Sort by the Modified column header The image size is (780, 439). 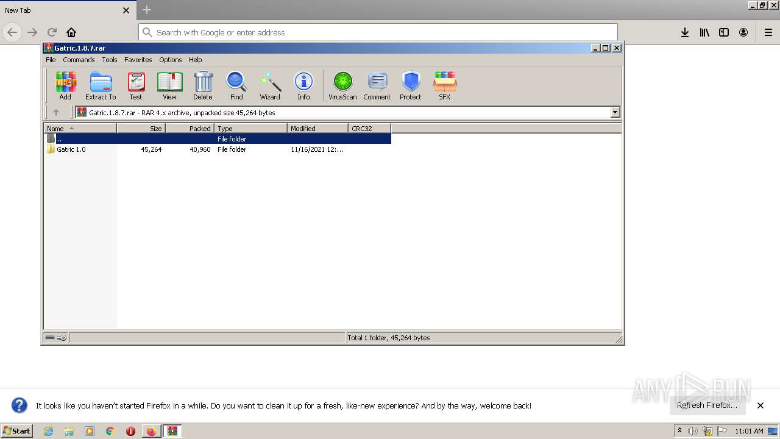(x=317, y=128)
